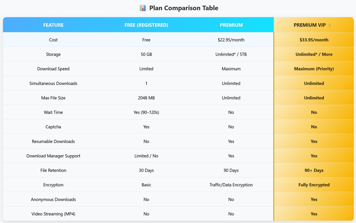Click the Yes (90–120s) wait time cell
The width and height of the screenshot is (356, 223).
click(x=146, y=112)
